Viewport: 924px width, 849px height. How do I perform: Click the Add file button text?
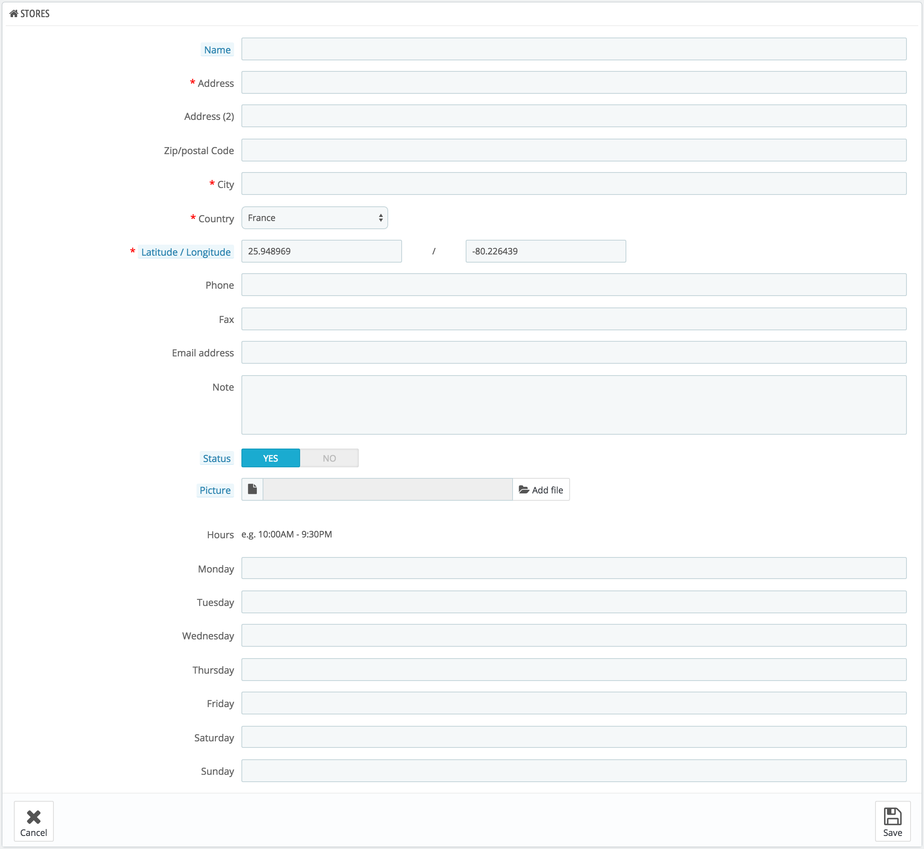pyautogui.click(x=547, y=490)
